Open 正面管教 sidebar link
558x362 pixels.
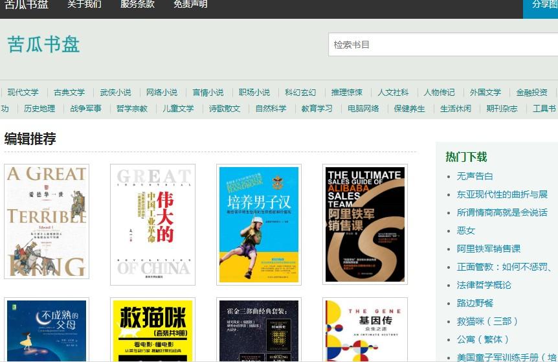(504, 267)
